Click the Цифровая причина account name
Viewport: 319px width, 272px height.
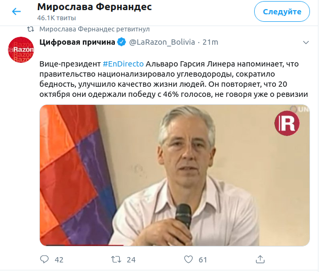click(77, 42)
